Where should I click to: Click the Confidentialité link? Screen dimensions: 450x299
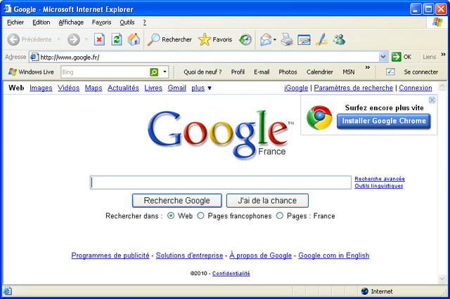[x=231, y=273]
